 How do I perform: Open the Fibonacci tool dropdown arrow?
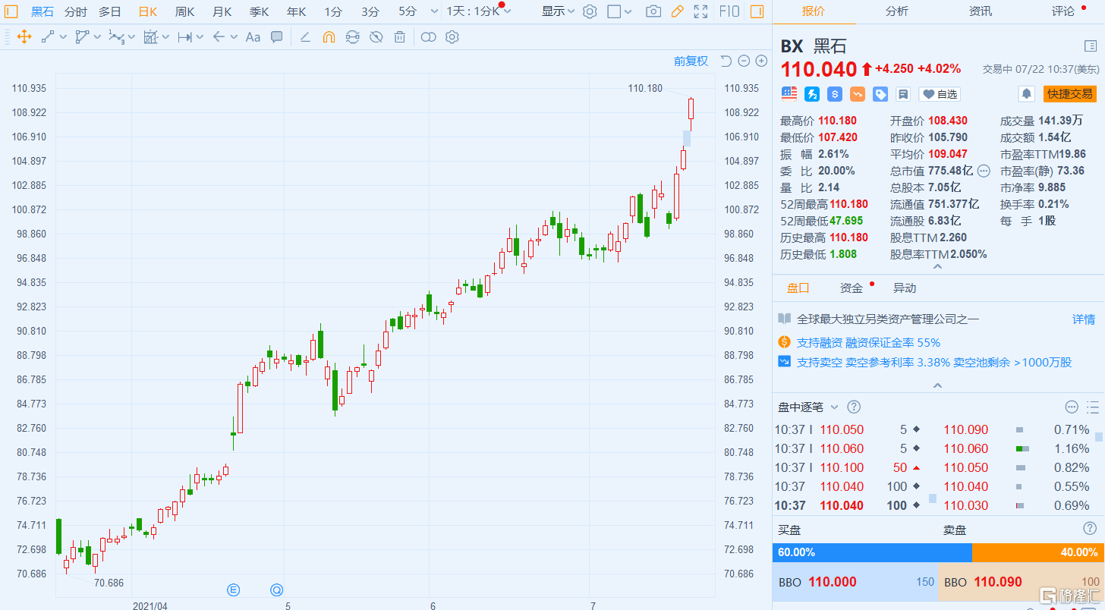(165, 36)
